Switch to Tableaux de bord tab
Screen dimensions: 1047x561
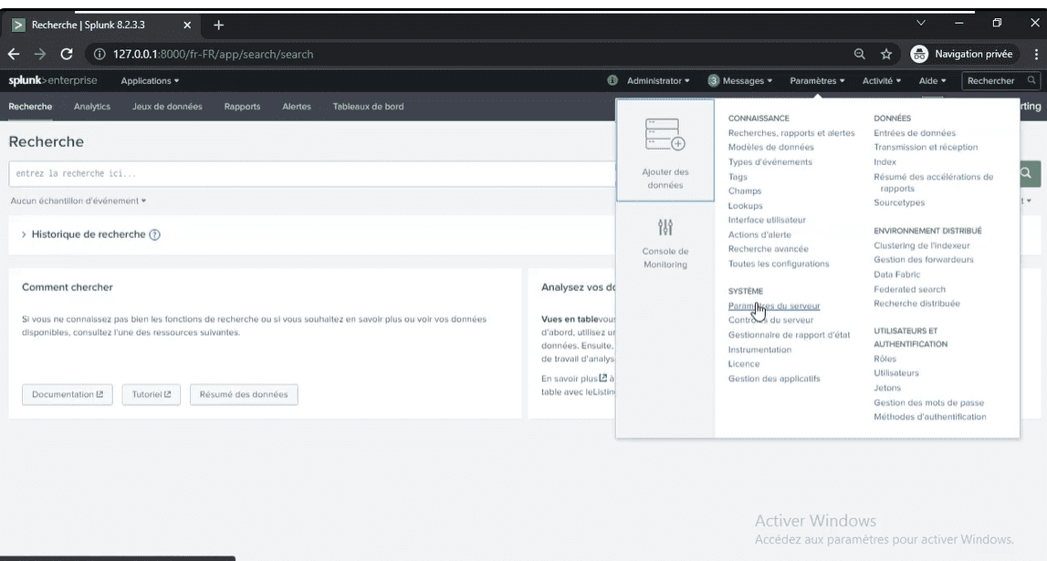(x=368, y=107)
